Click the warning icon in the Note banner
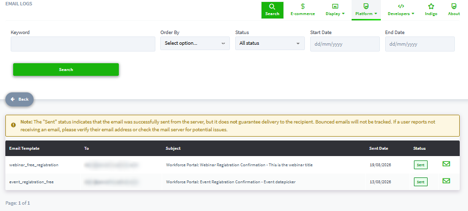The width and height of the screenshot is (468, 211). point(14,125)
